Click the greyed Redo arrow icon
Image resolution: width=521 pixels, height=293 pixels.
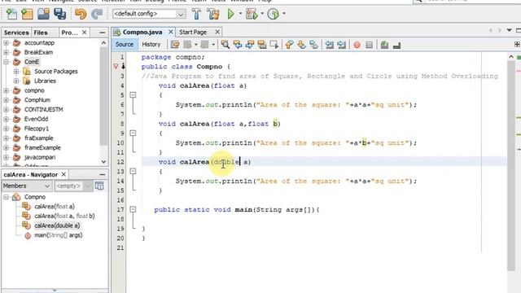click(x=97, y=14)
